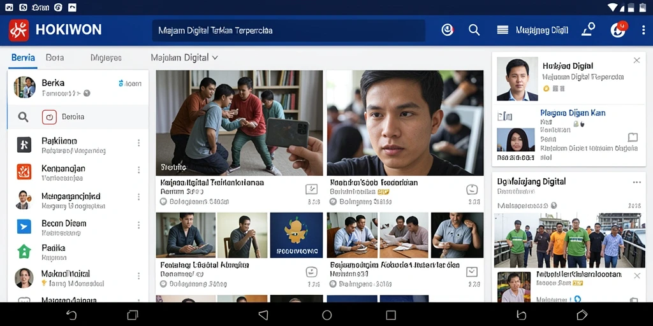Open the Mengangancjoiked avatar
This screenshot has width=653, height=326.
click(x=24, y=199)
